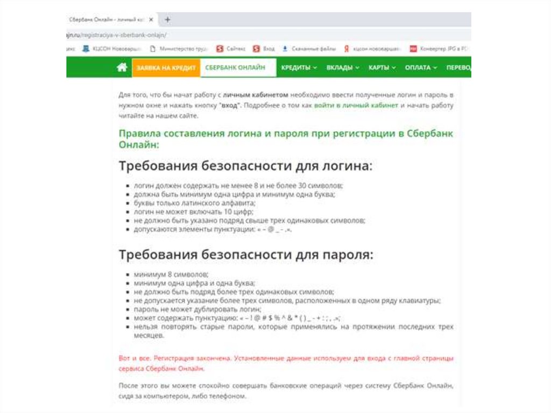Close the Сбербанк Онлайн browser tab

click(x=151, y=20)
